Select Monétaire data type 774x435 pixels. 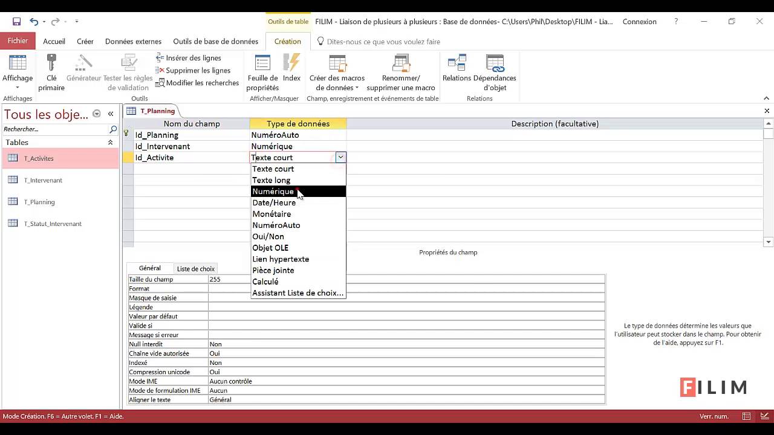coord(299,214)
